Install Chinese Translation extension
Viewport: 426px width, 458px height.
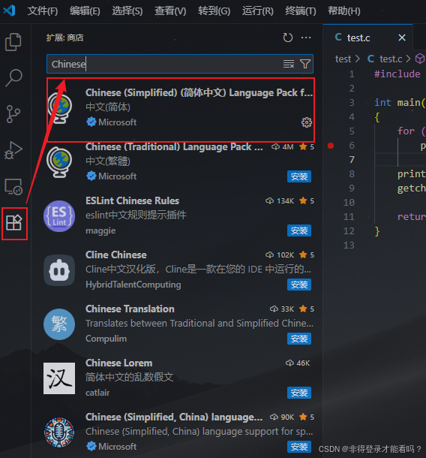(x=299, y=339)
